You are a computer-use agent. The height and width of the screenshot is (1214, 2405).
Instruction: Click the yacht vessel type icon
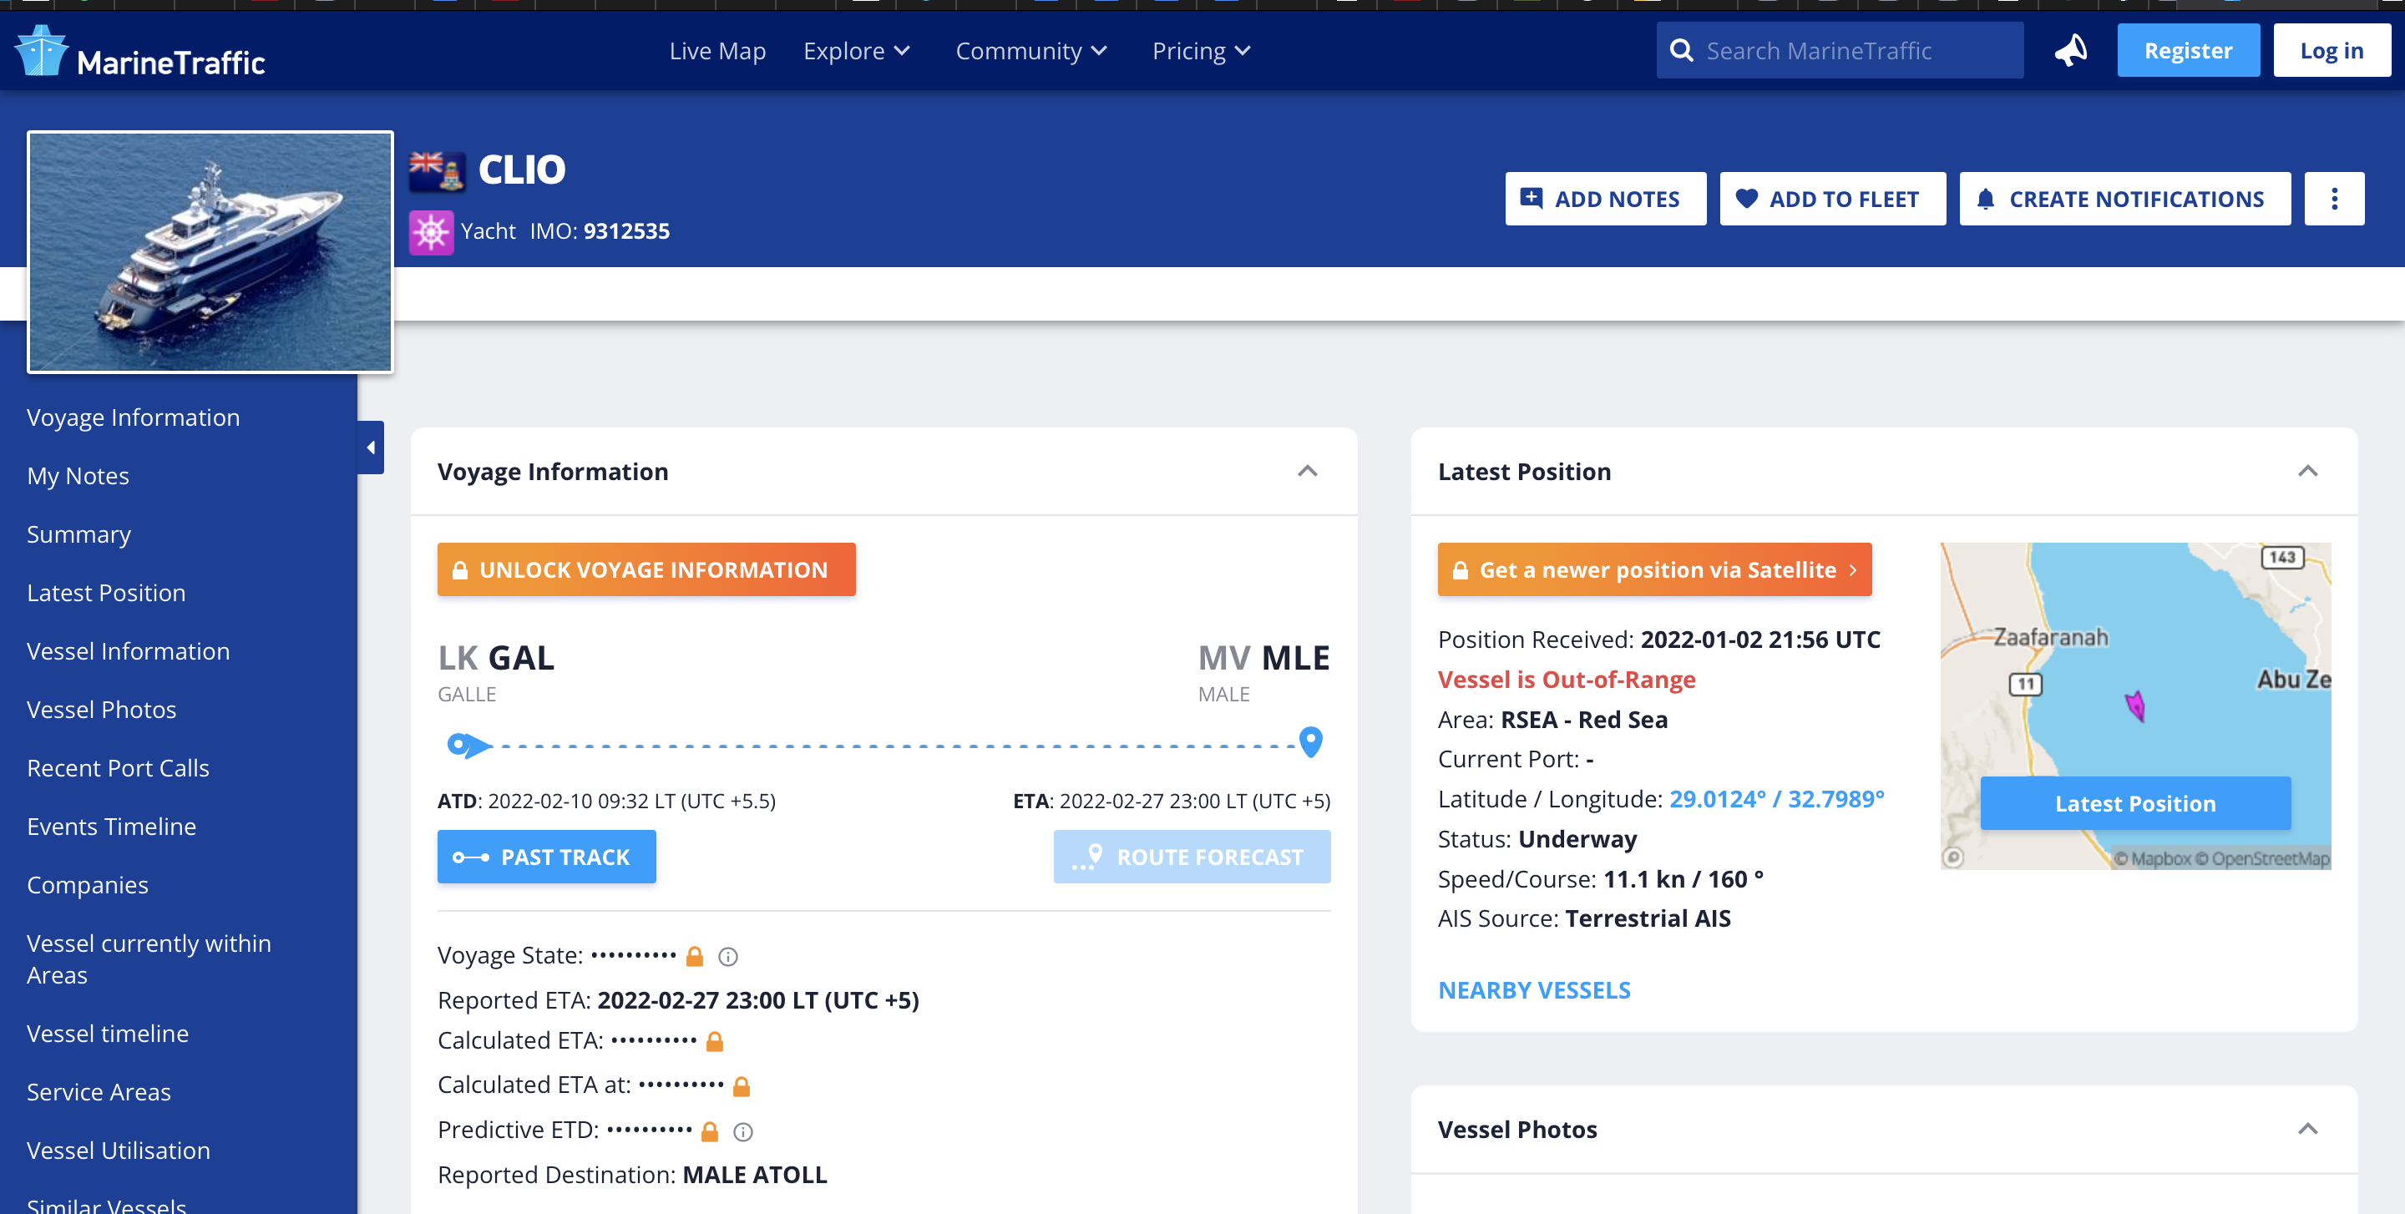click(432, 232)
